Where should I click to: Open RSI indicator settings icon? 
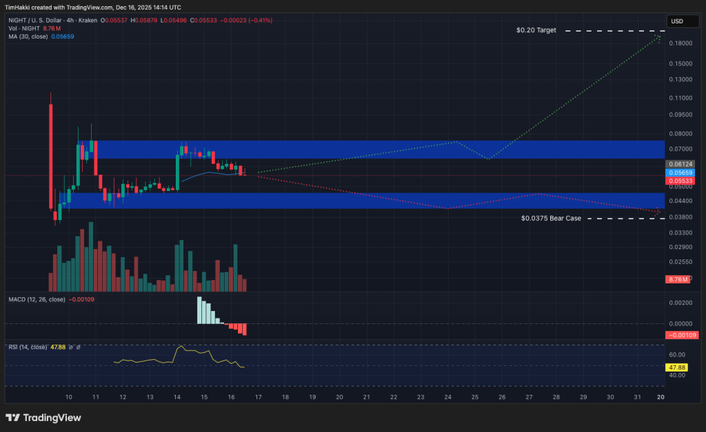coord(78,347)
